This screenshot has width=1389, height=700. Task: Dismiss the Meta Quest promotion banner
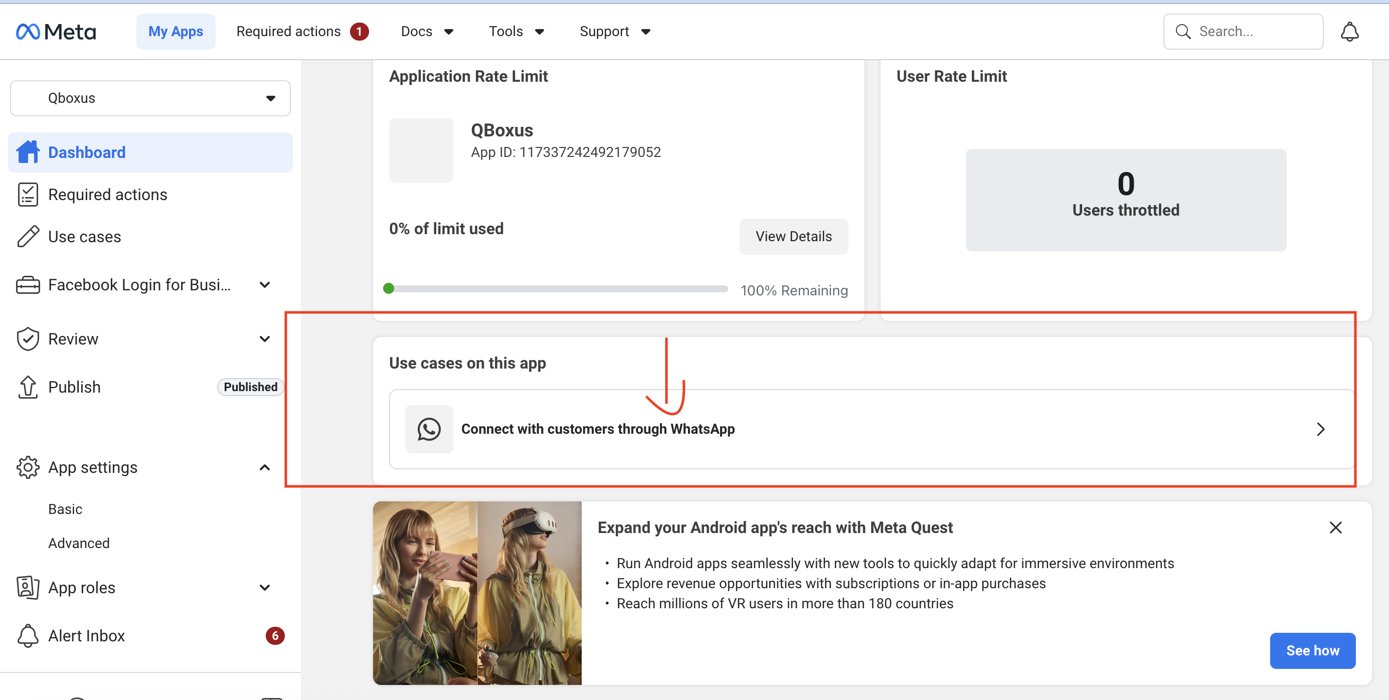(1336, 528)
